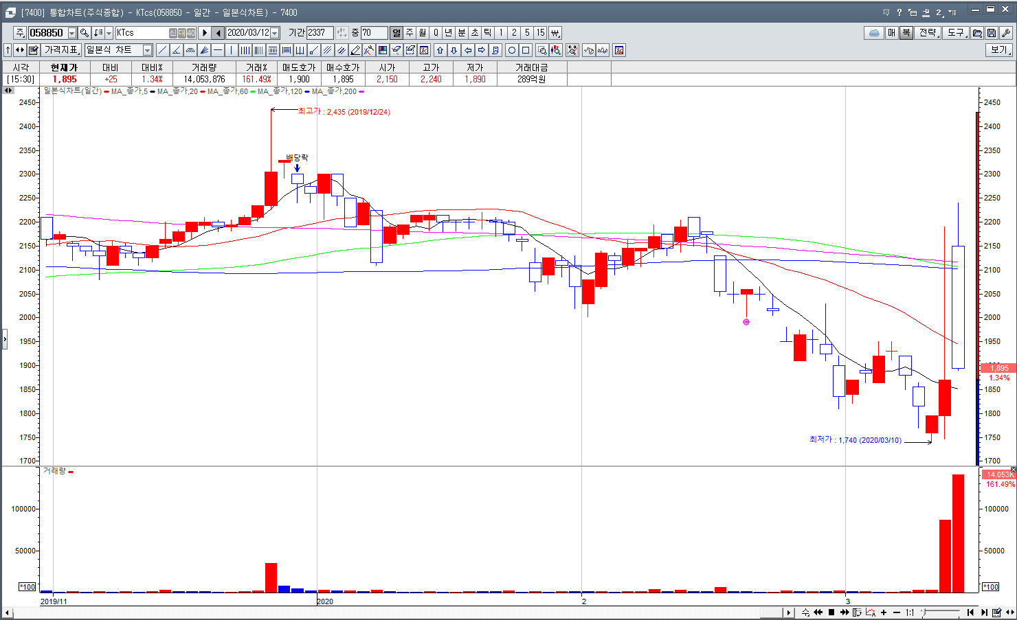The width and height of the screenshot is (1017, 620).
Task: Click the fast forward chart icon
Action: [845, 612]
